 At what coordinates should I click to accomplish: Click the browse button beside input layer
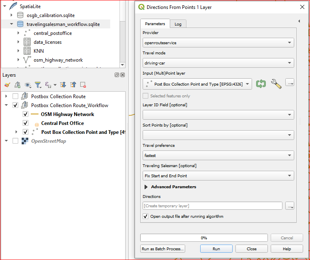click(290, 82)
